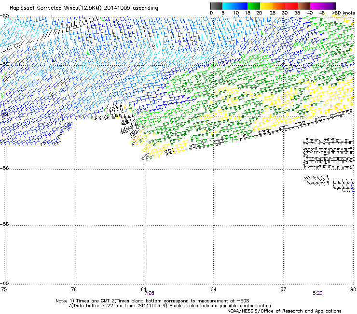The width and height of the screenshot is (357, 314).
Task: Click the '-50' latitude axis label
Action: [4, 16]
